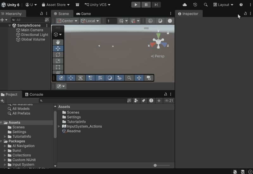Toggle the hidden packages visibility count

click(x=169, y=101)
